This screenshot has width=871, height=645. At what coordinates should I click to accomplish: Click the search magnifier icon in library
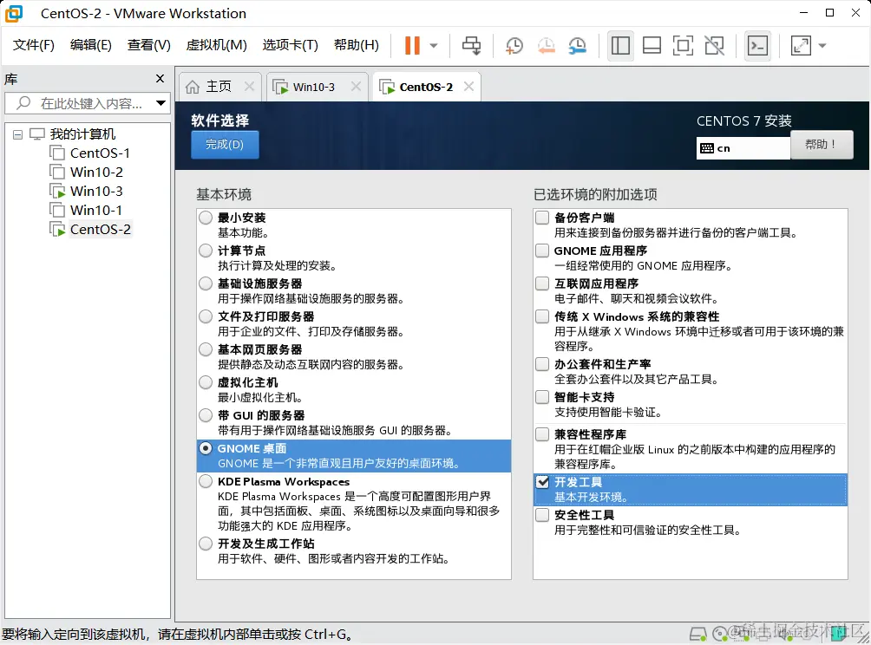pos(23,102)
